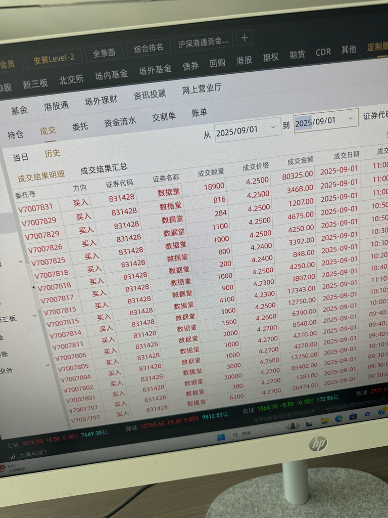Image resolution: width=388 pixels, height=518 pixels.
Task: Show the 持仓 holdings tab
Action: (x=16, y=135)
